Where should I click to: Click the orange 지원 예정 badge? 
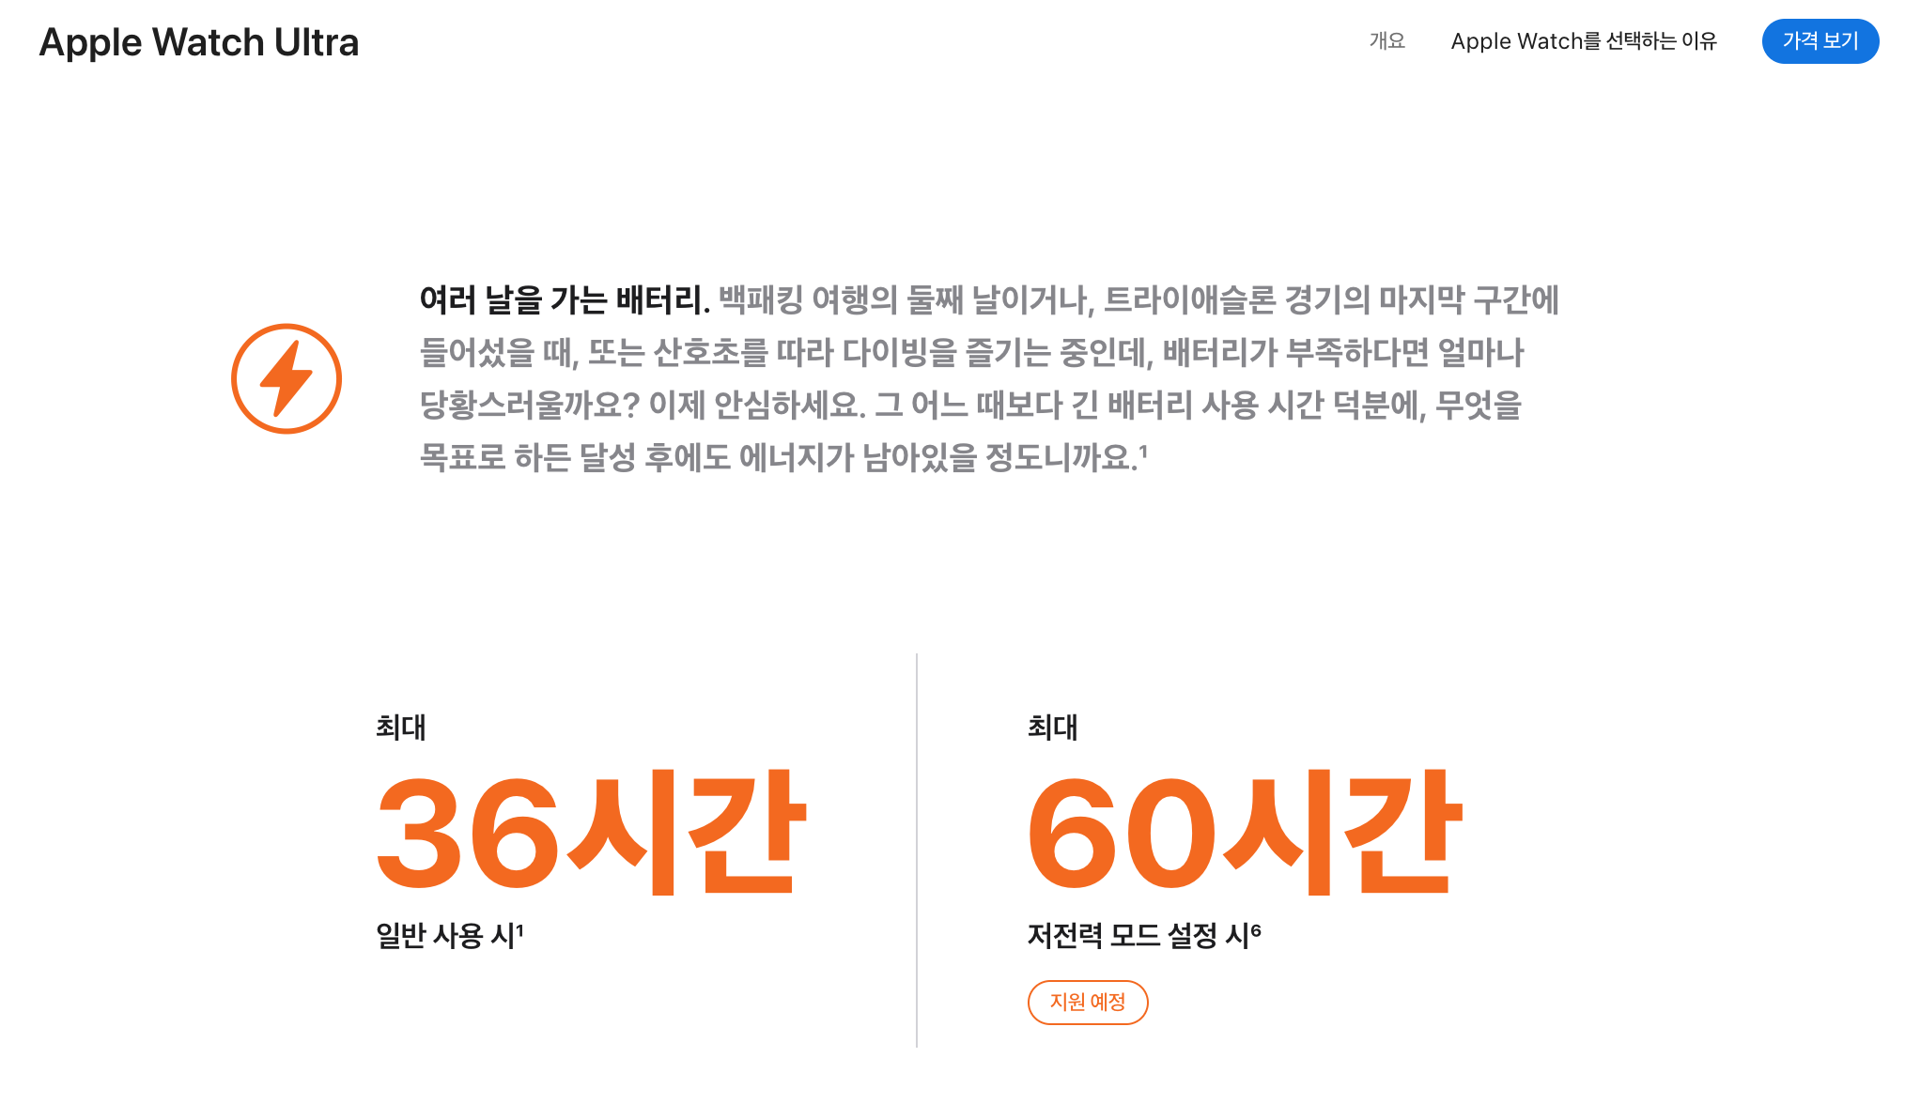tap(1087, 1002)
